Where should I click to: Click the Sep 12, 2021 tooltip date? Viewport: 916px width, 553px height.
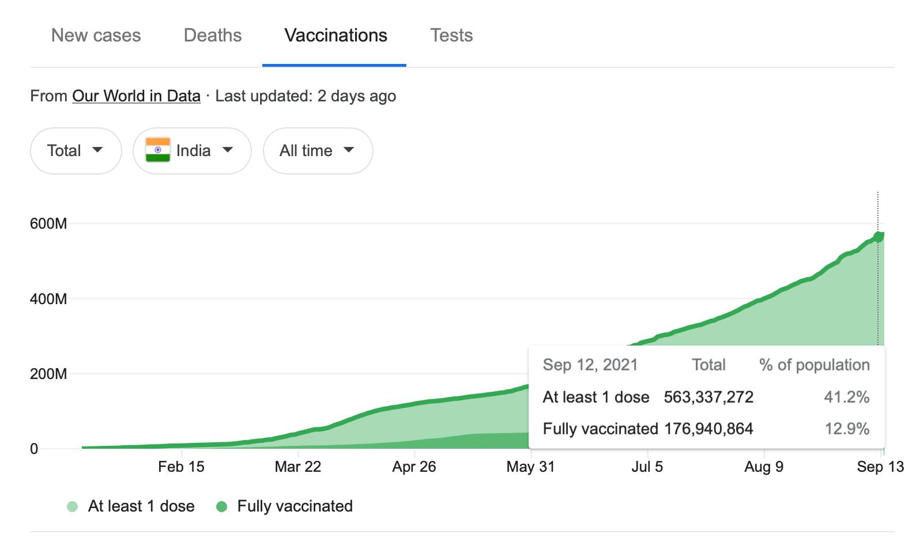tap(590, 365)
